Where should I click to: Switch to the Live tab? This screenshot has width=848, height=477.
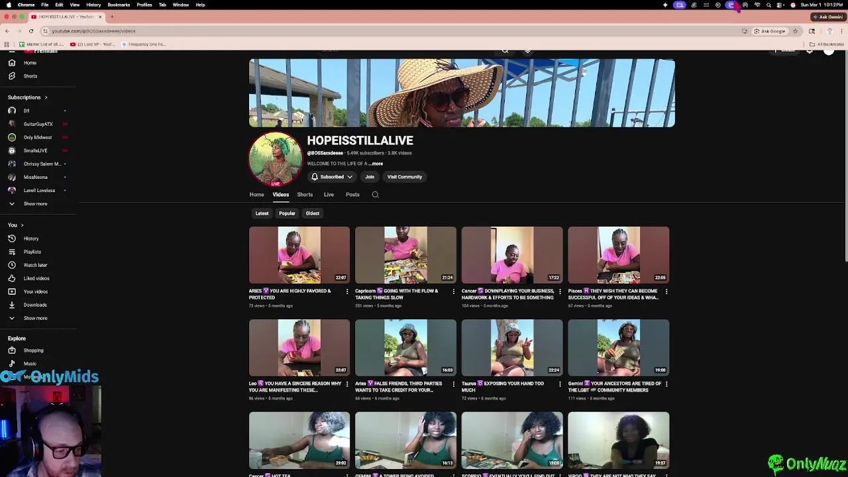[x=329, y=195]
